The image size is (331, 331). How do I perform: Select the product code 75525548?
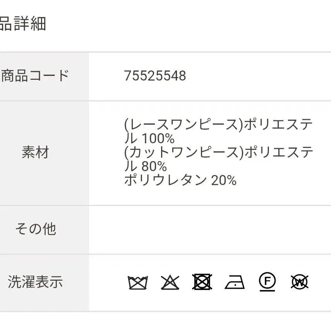pos(155,76)
